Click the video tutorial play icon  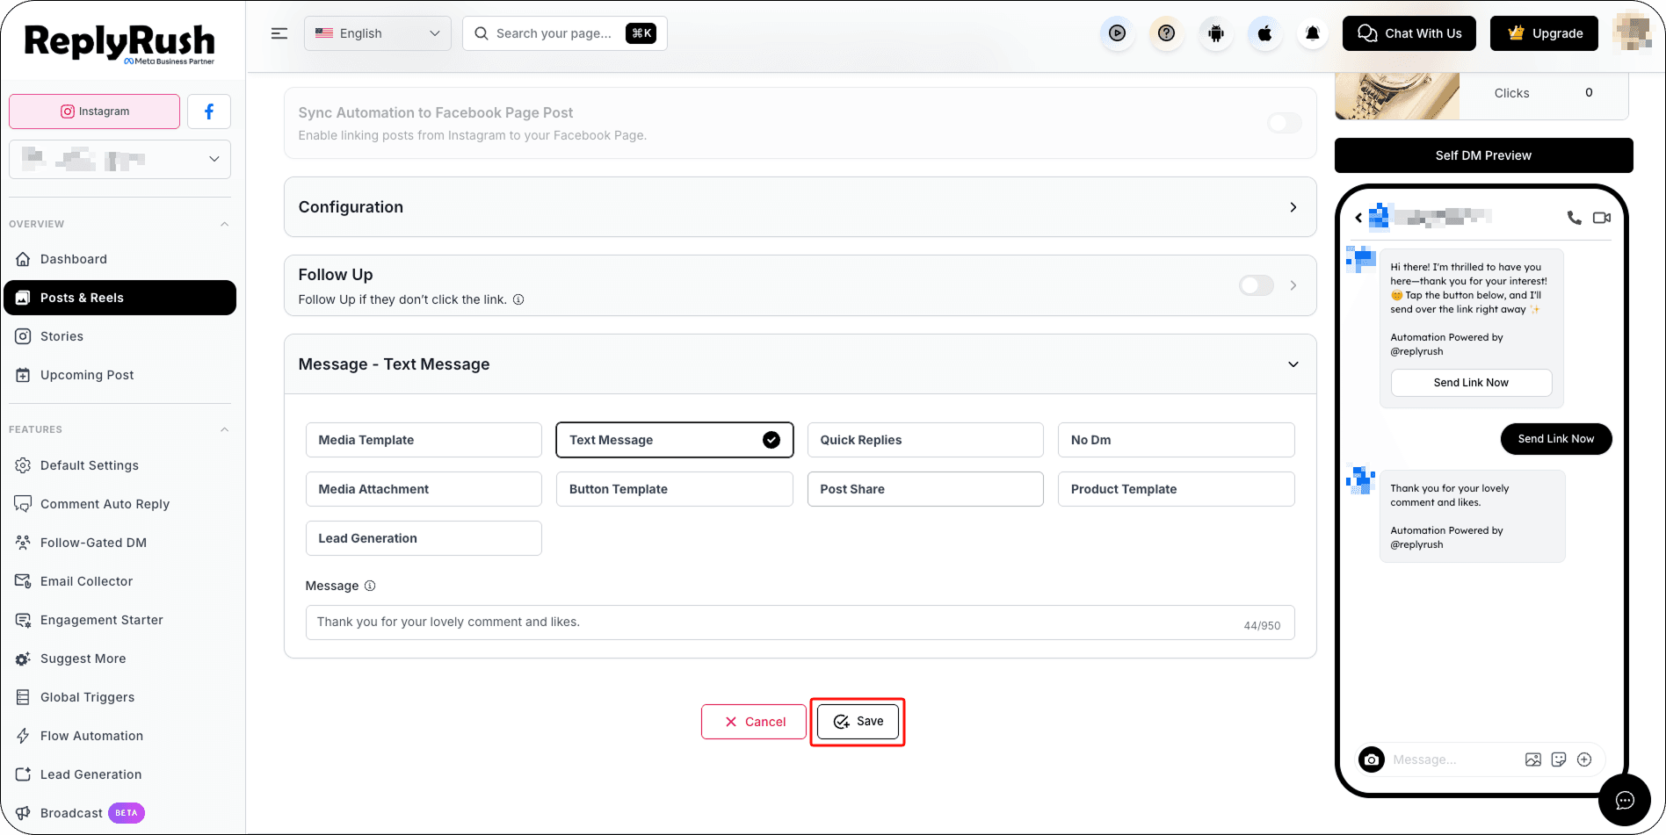tap(1117, 33)
